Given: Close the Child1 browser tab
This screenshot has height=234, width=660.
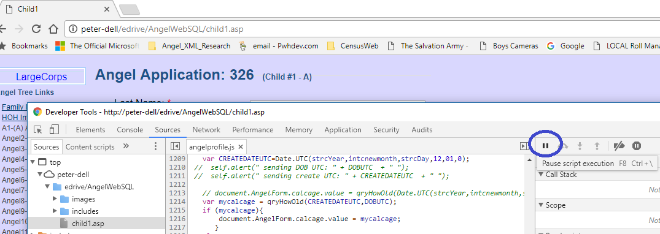Looking at the screenshot, I should [x=106, y=9].
